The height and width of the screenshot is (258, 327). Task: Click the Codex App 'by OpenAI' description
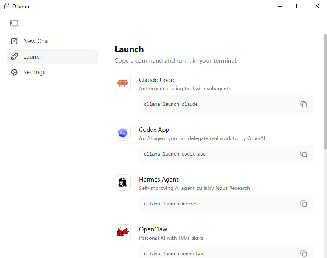point(202,138)
